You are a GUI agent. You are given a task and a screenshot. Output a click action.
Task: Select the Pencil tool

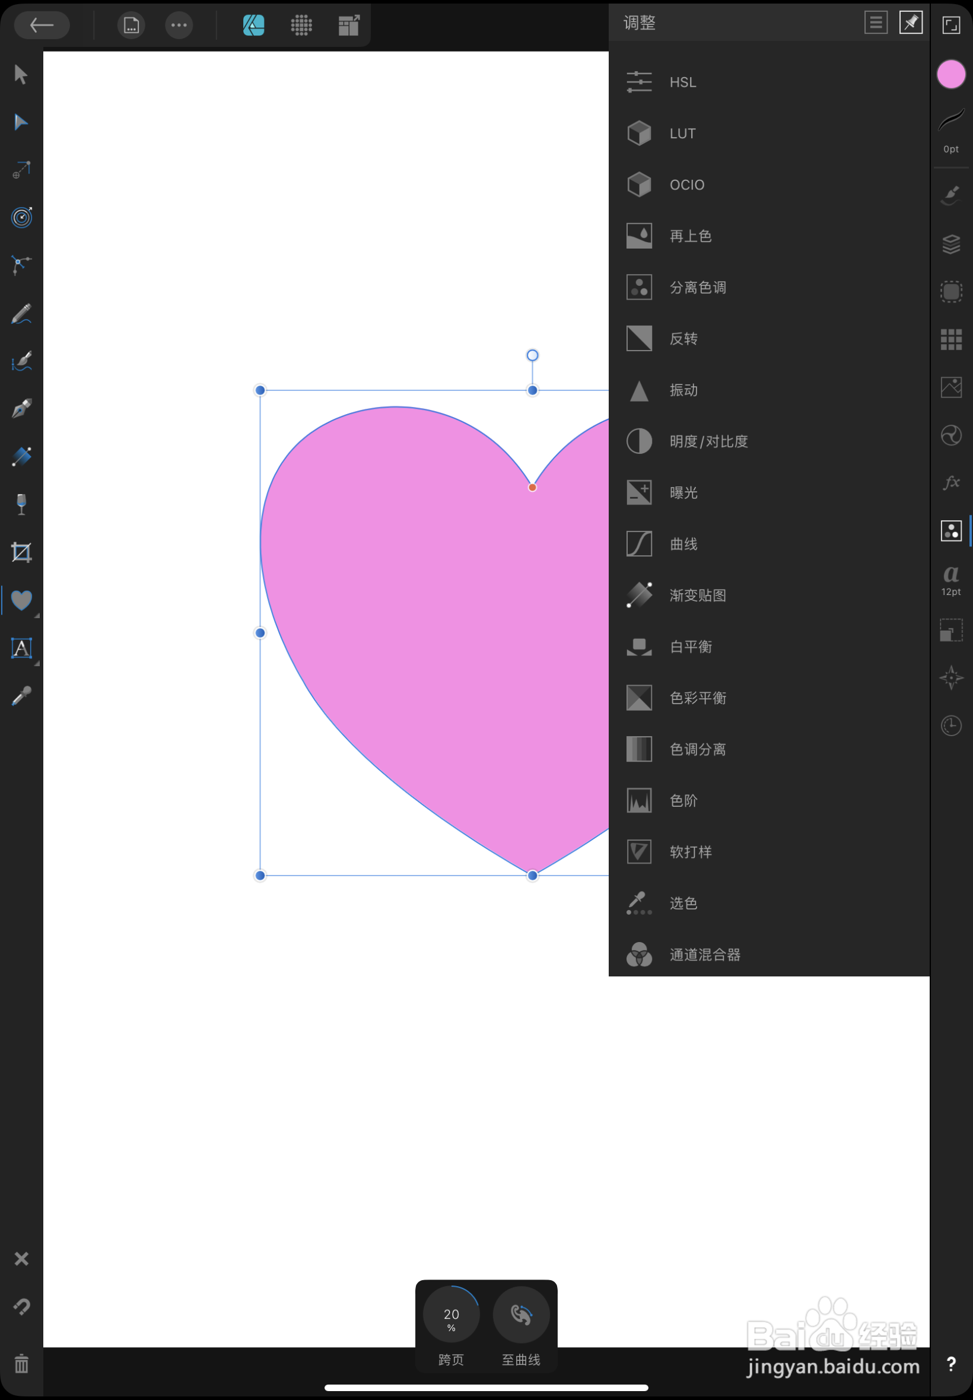click(21, 313)
